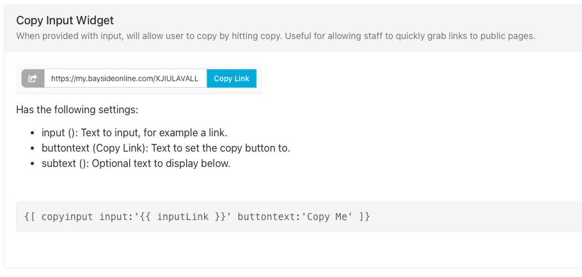
Task: Select the 'buttontext (Copy Link)' bullet line
Action: 166,148
